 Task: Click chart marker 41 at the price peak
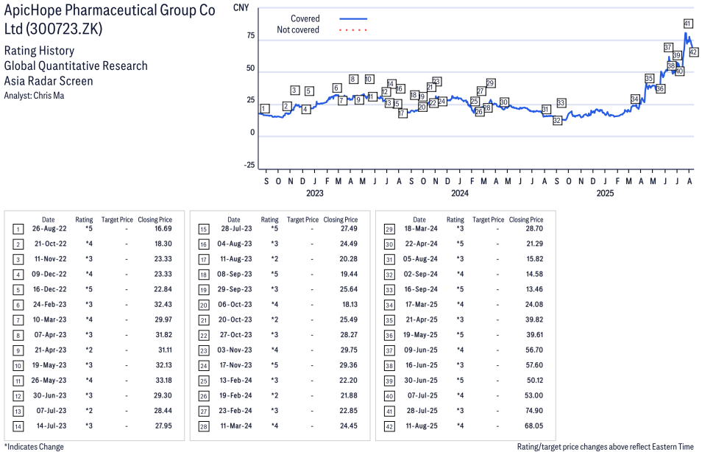[x=688, y=24]
